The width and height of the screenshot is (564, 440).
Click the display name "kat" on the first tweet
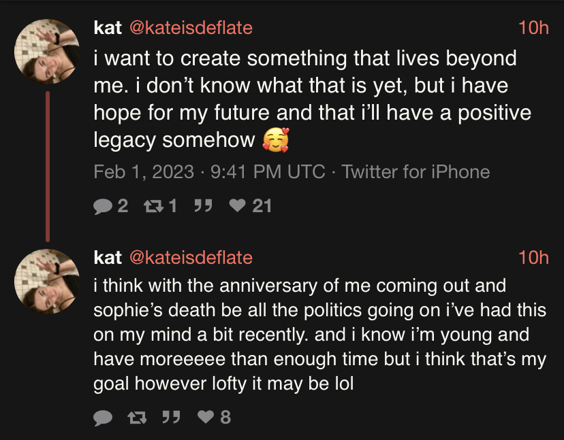107,27
